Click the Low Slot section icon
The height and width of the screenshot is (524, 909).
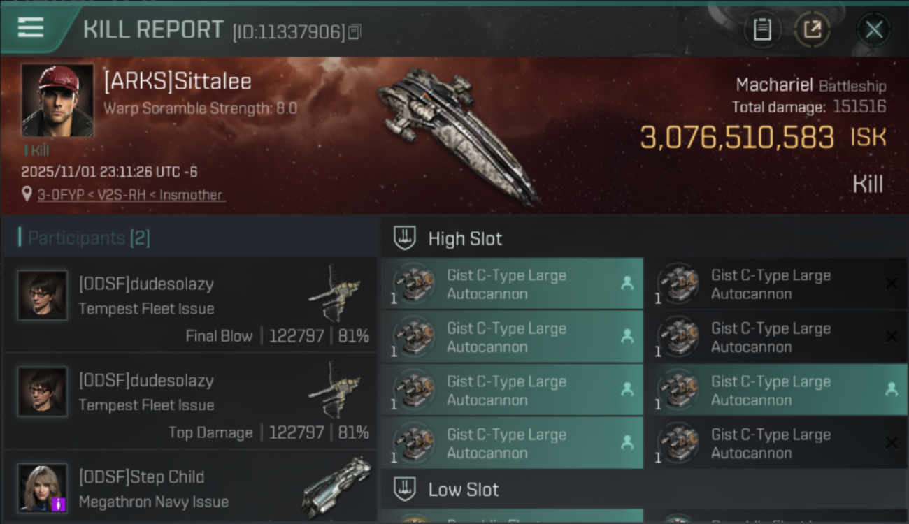click(x=405, y=489)
